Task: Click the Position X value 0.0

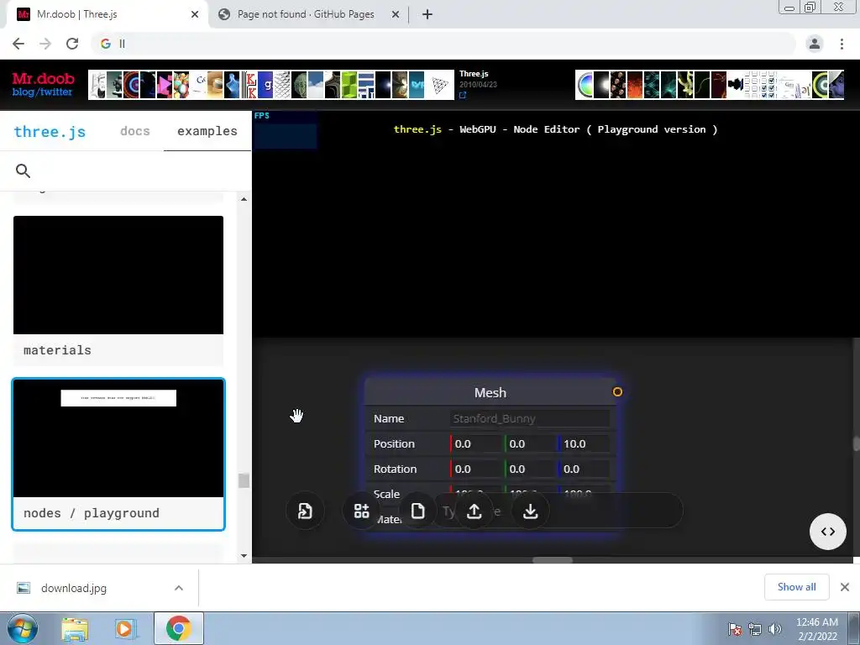Action: pyautogui.click(x=475, y=443)
